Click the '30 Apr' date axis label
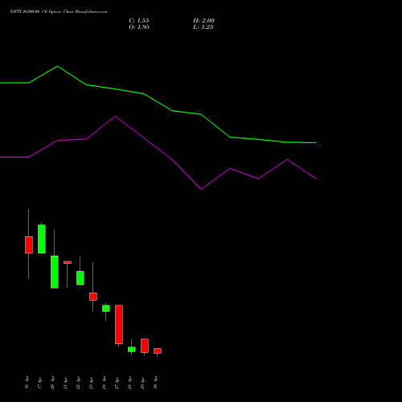Viewport: 402px width, 402px height. [155, 383]
